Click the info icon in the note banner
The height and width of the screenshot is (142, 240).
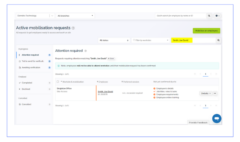pyautogui.click(x=58, y=66)
